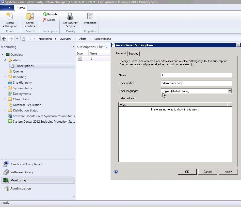
Task: Select the General tab
Action: pyautogui.click(x=121, y=53)
